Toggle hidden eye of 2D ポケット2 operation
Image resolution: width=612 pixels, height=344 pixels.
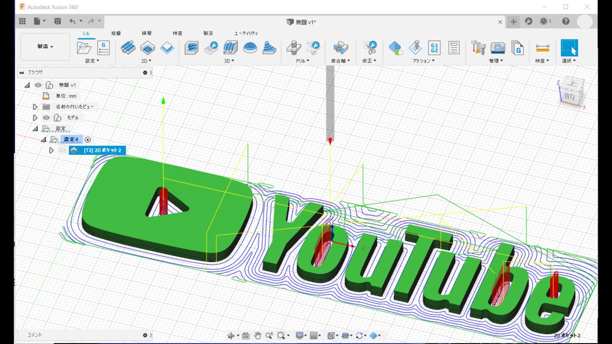[62, 150]
